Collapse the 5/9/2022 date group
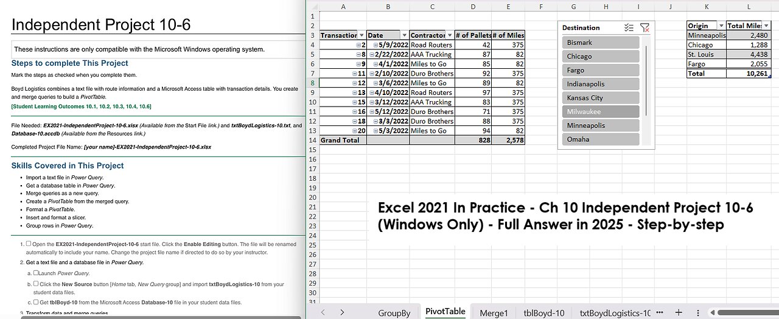 tap(376, 45)
